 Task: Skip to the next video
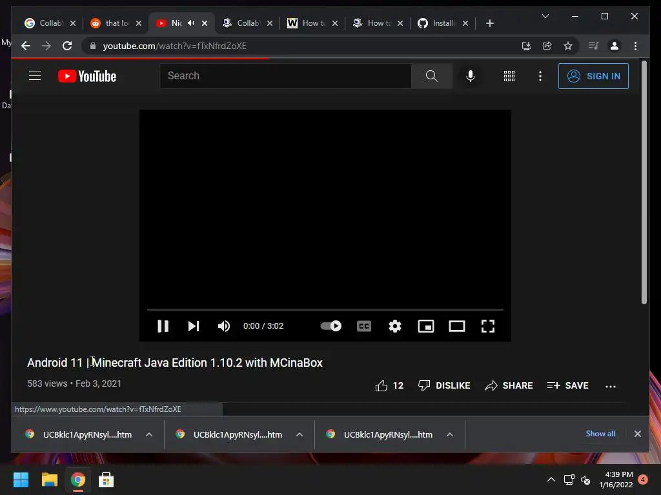194,325
